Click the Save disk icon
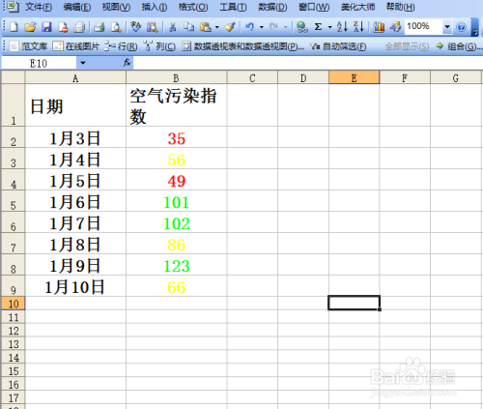 tap(46, 27)
